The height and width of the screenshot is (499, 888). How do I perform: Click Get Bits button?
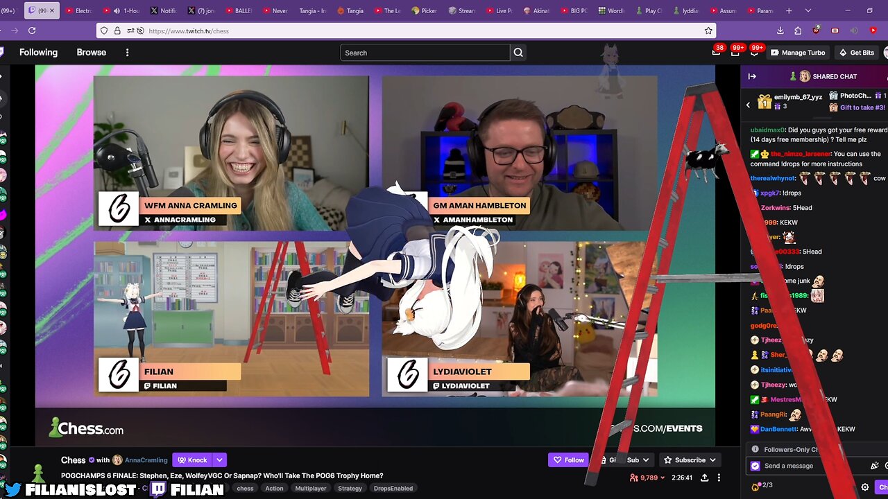(x=856, y=53)
